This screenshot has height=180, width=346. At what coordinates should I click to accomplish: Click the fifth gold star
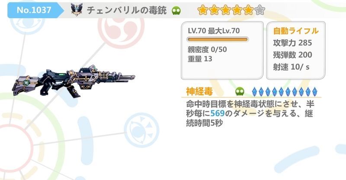248,10
